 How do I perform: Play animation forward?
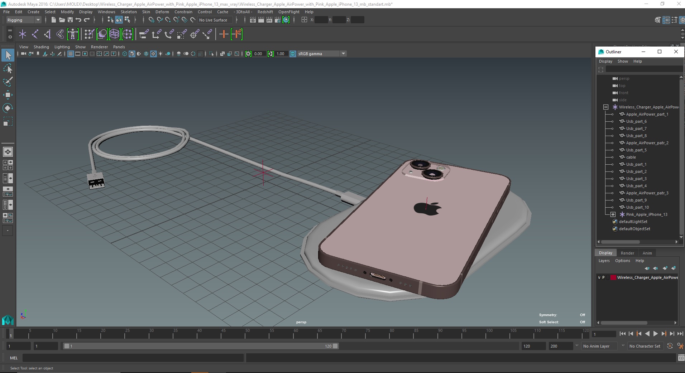click(x=655, y=334)
